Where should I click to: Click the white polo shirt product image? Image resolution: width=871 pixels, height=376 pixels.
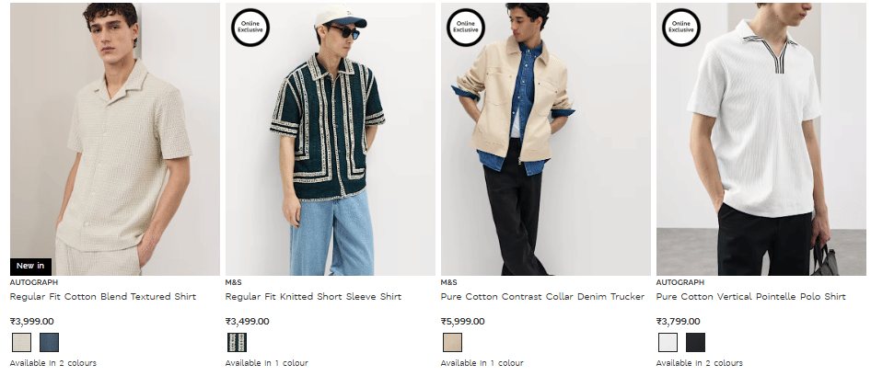coord(761,139)
